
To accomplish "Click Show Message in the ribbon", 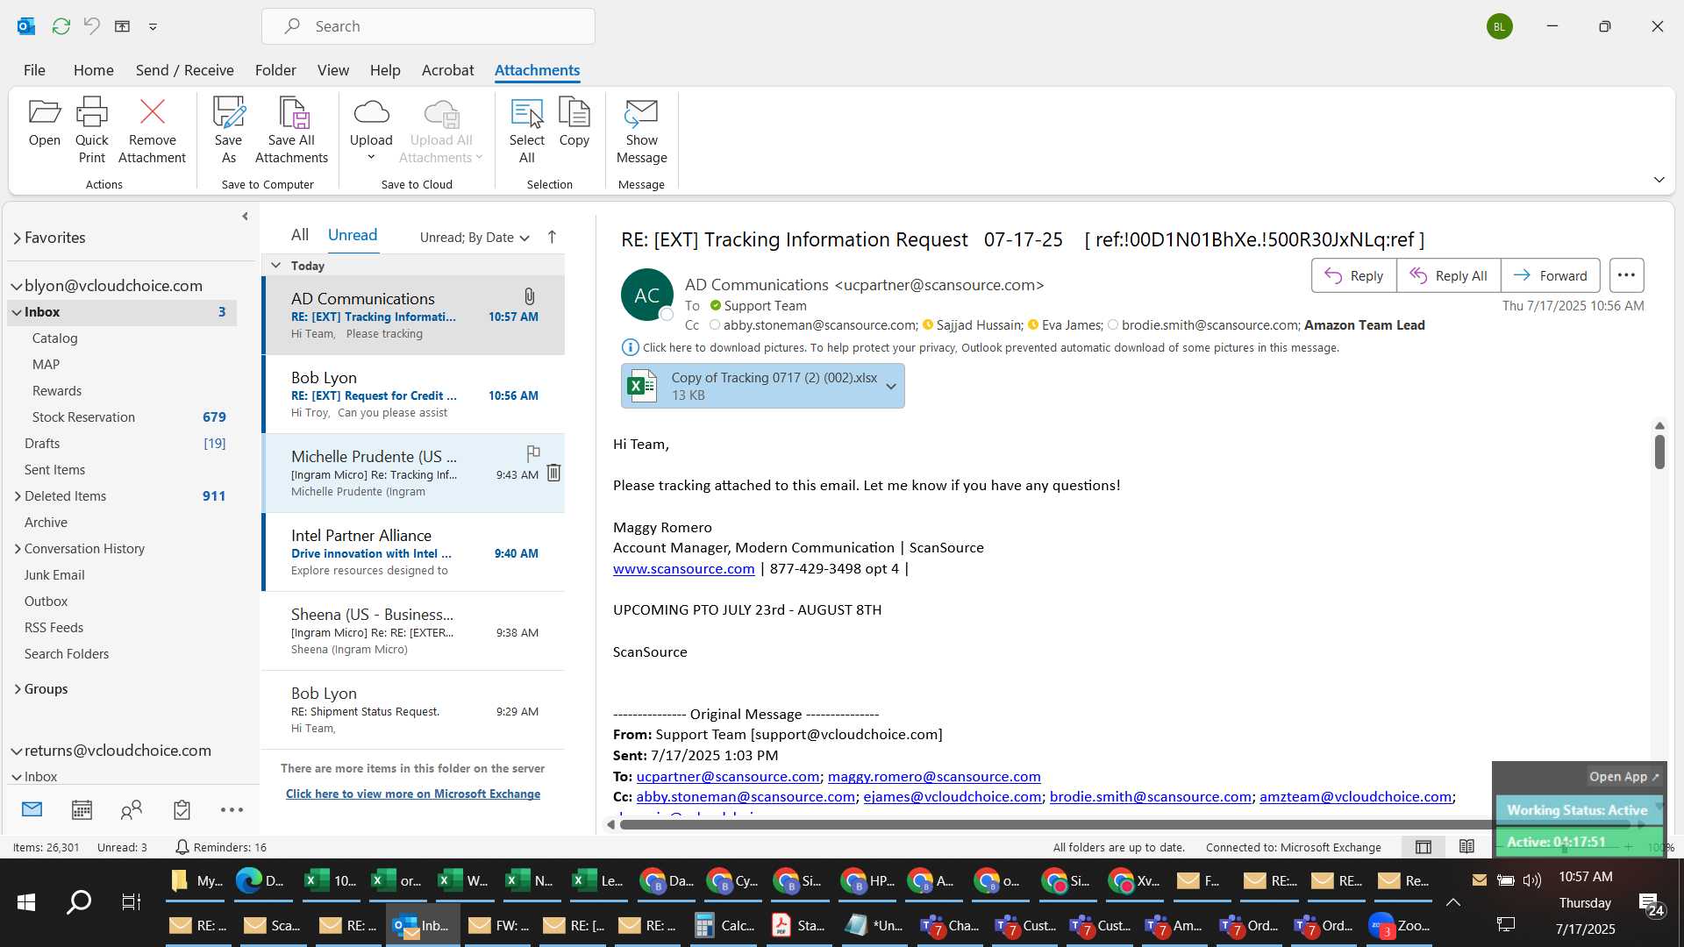I will click(x=641, y=131).
